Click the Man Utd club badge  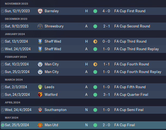click(40, 125)
